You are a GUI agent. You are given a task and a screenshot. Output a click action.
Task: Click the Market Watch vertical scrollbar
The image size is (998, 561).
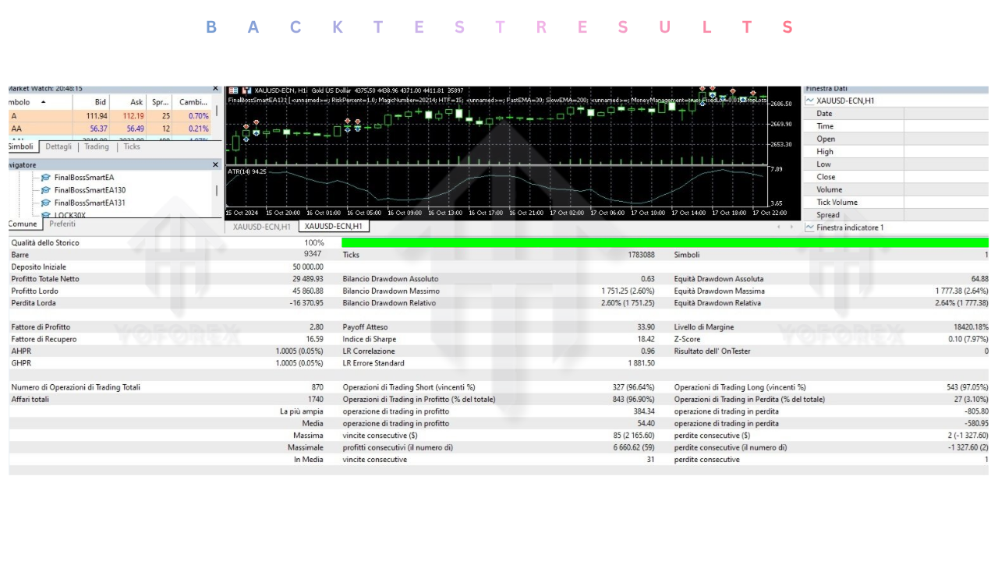[217, 109]
